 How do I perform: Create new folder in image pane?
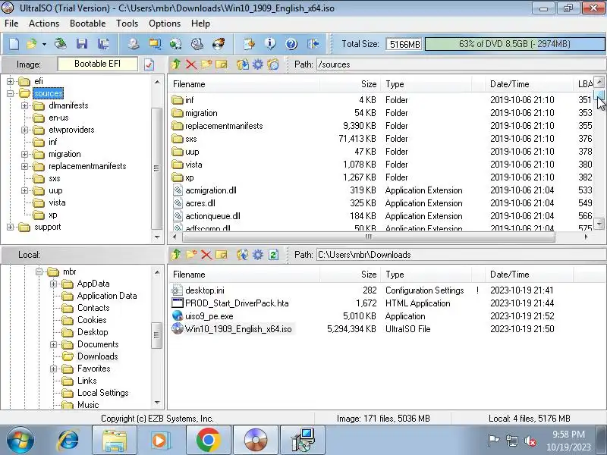(x=206, y=64)
